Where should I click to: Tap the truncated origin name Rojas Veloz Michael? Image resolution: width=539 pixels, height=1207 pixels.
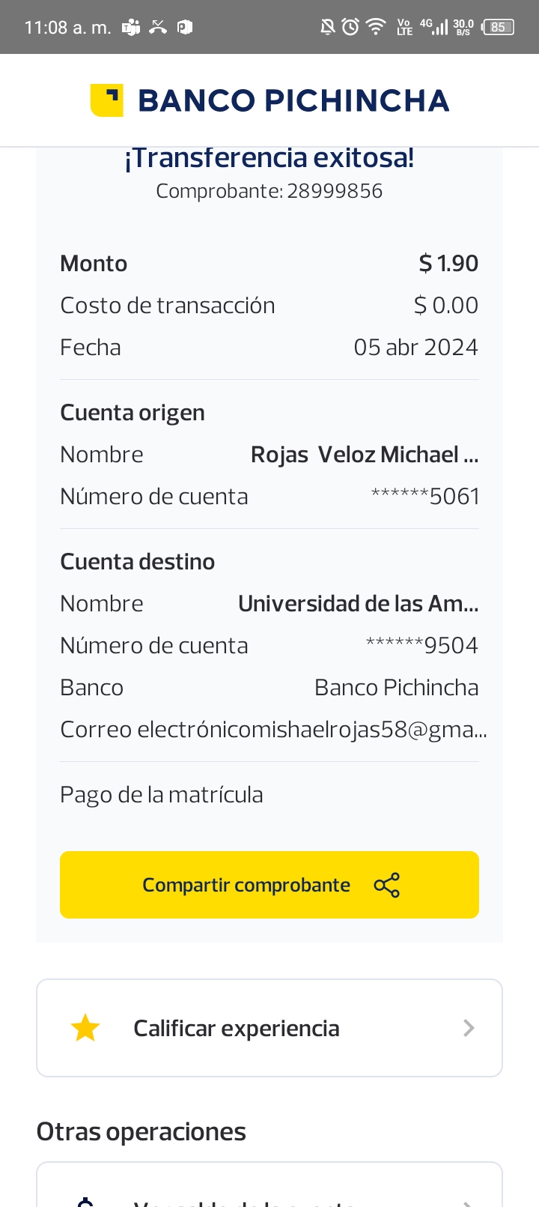[364, 455]
